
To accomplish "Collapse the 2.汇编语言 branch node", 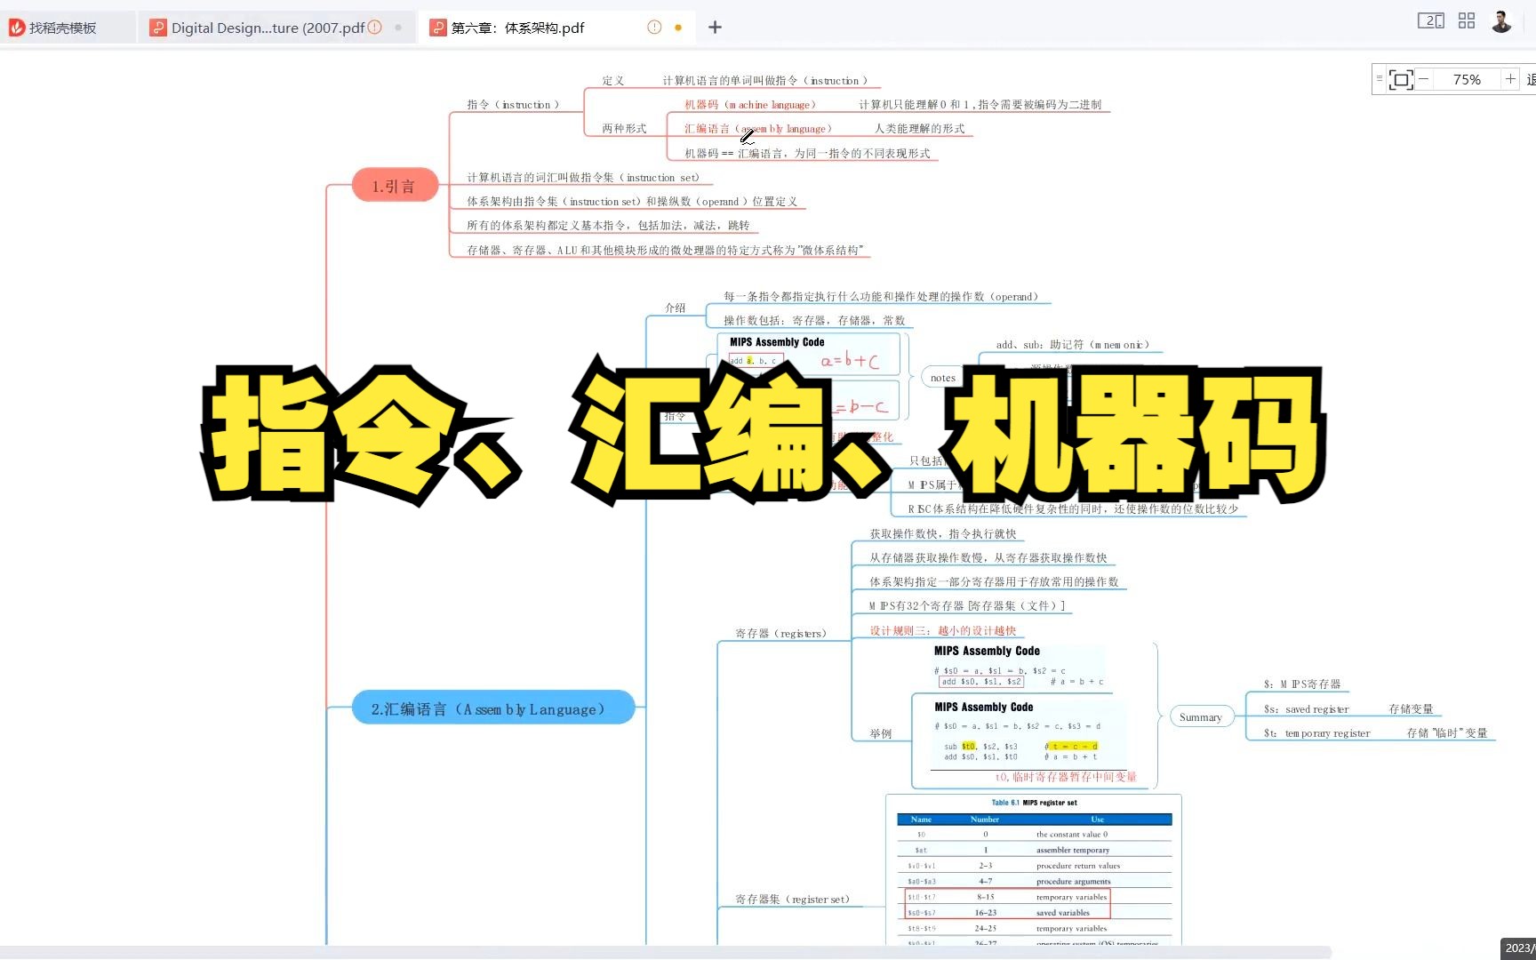I will click(492, 708).
